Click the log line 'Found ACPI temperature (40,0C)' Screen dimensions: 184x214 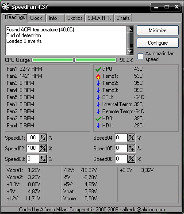40,30
